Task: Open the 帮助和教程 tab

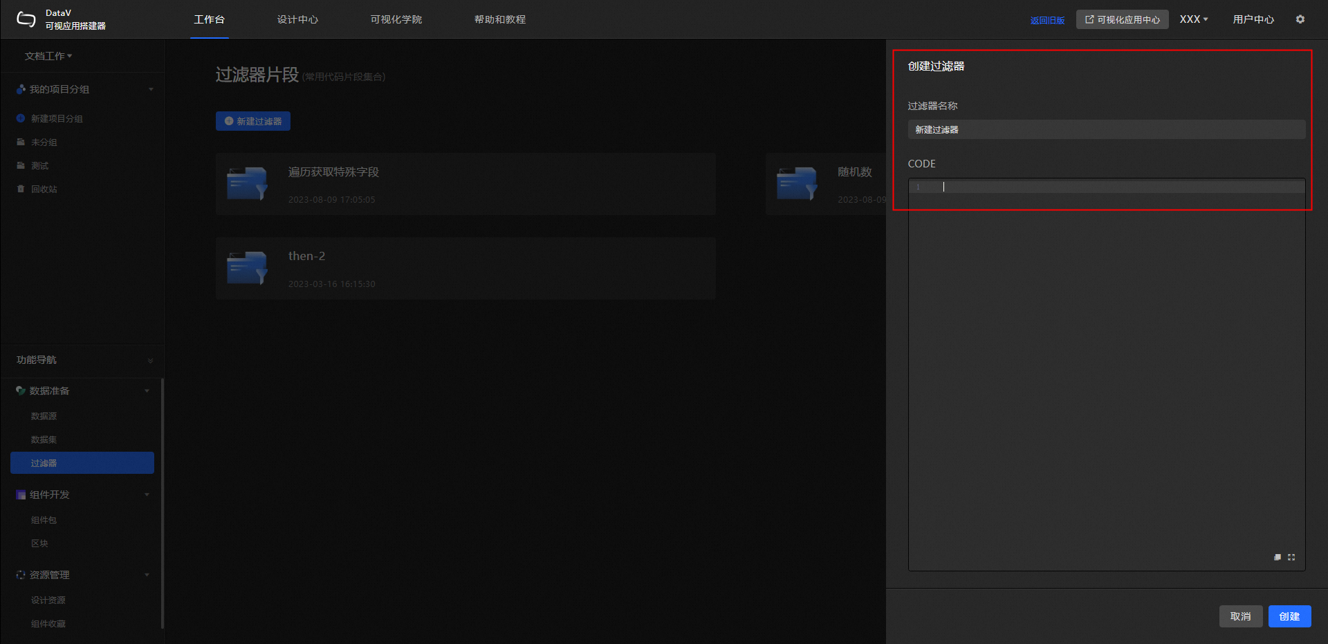Action: [x=499, y=19]
